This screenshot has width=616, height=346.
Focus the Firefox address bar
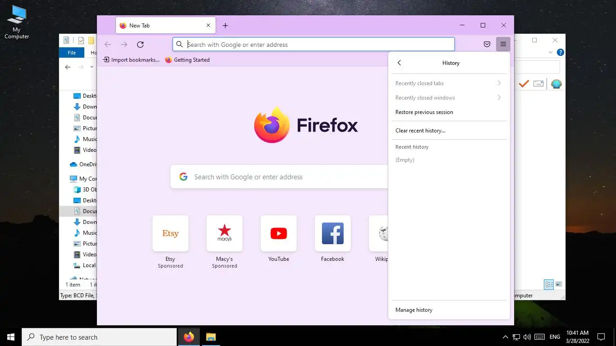pyautogui.click(x=313, y=44)
